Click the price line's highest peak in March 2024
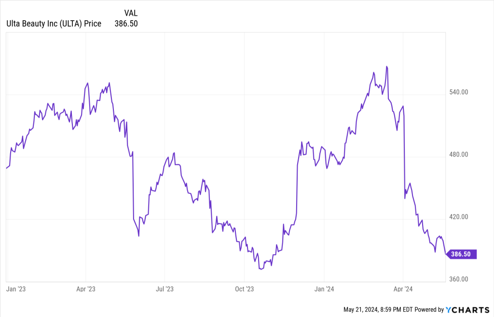The width and height of the screenshot is (494, 317). [387, 66]
